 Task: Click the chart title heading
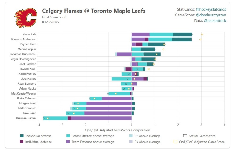[x=94, y=11]
